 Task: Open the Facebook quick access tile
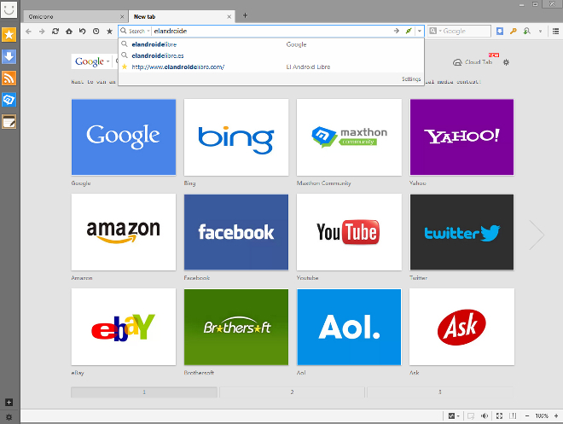pyautogui.click(x=236, y=232)
